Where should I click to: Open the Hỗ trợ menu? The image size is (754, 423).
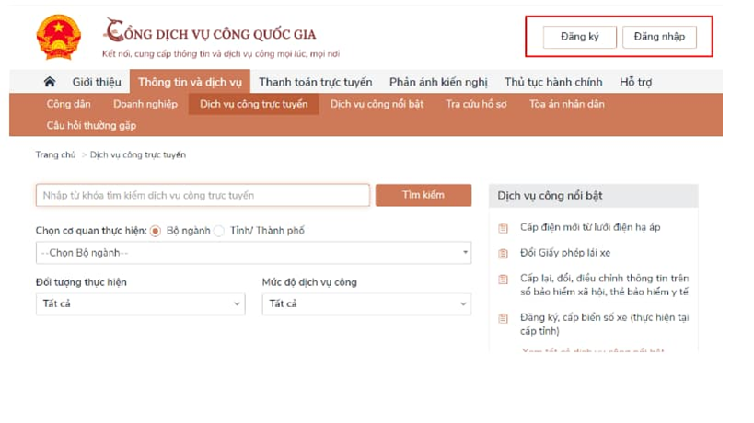pos(636,82)
